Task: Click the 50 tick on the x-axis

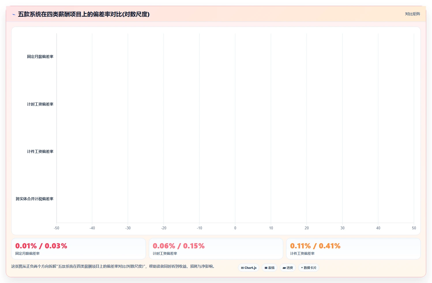Action: tap(414, 228)
